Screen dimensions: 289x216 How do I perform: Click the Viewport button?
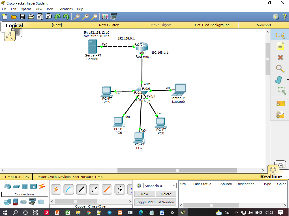click(x=264, y=25)
